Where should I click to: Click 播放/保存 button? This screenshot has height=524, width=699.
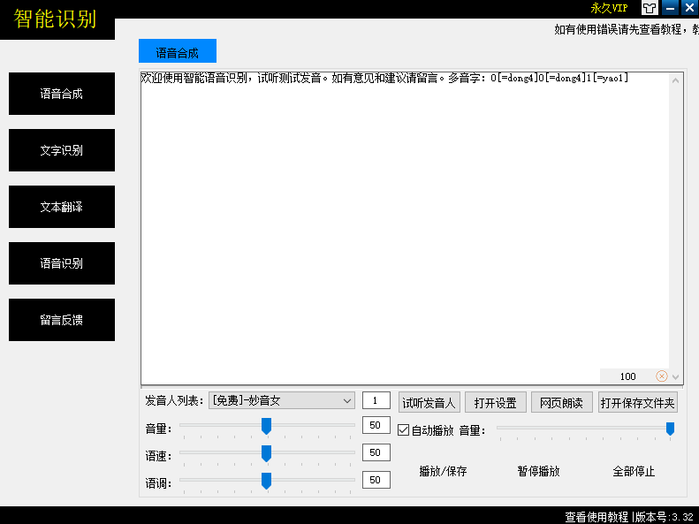coord(443,471)
